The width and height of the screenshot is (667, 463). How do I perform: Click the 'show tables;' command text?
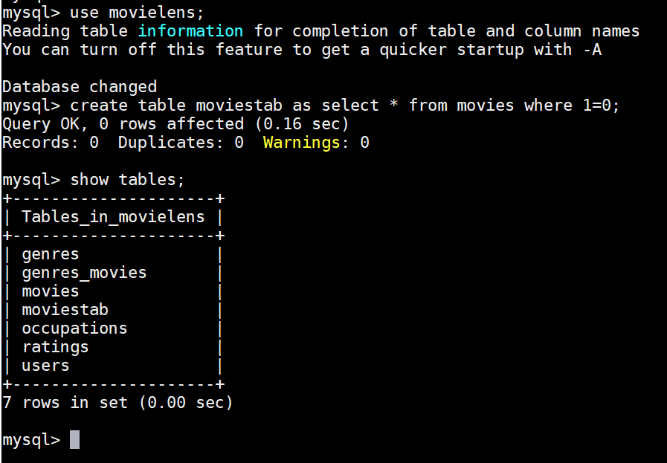[x=127, y=179]
